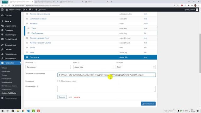Open Custom Field Suite submenu item
Screen dimensions: 201x113
pos(9,93)
